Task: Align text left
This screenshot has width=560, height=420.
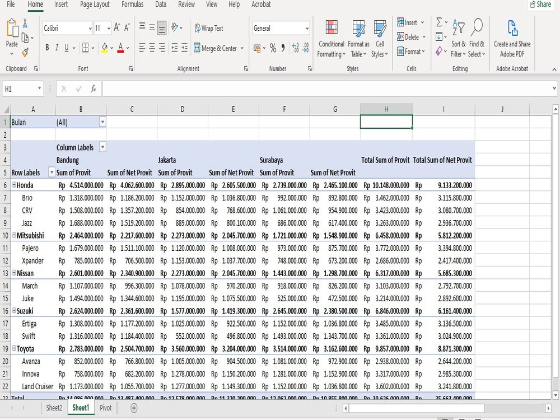Action: pos(142,48)
